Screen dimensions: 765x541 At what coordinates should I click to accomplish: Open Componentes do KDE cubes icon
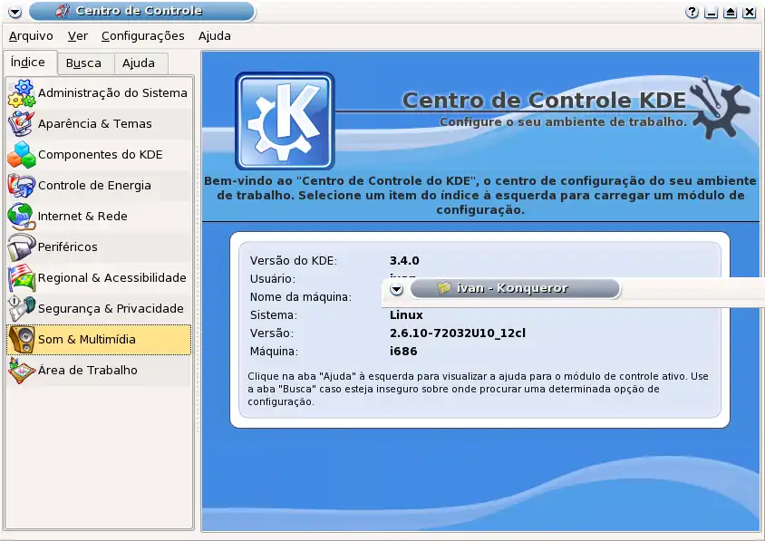tap(22, 155)
